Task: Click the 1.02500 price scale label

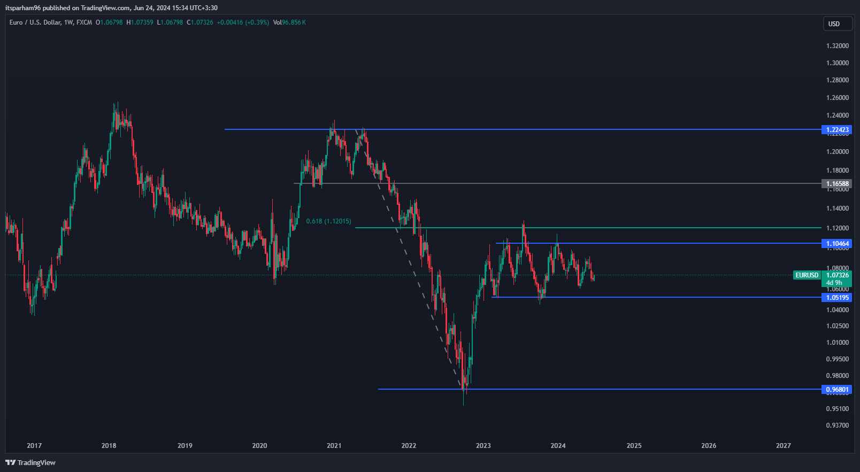Action: tap(838, 326)
